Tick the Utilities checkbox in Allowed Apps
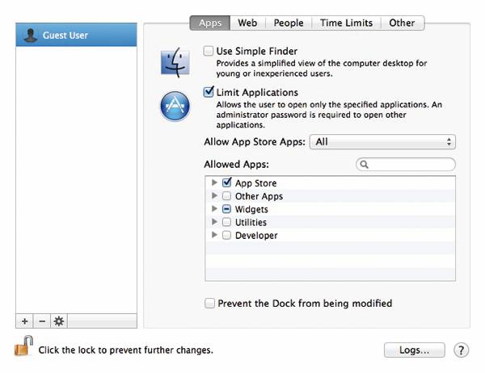Screen dimensions: 485x373 tap(226, 222)
